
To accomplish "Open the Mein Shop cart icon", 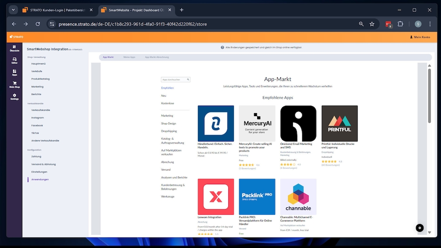I will click(x=14, y=85).
